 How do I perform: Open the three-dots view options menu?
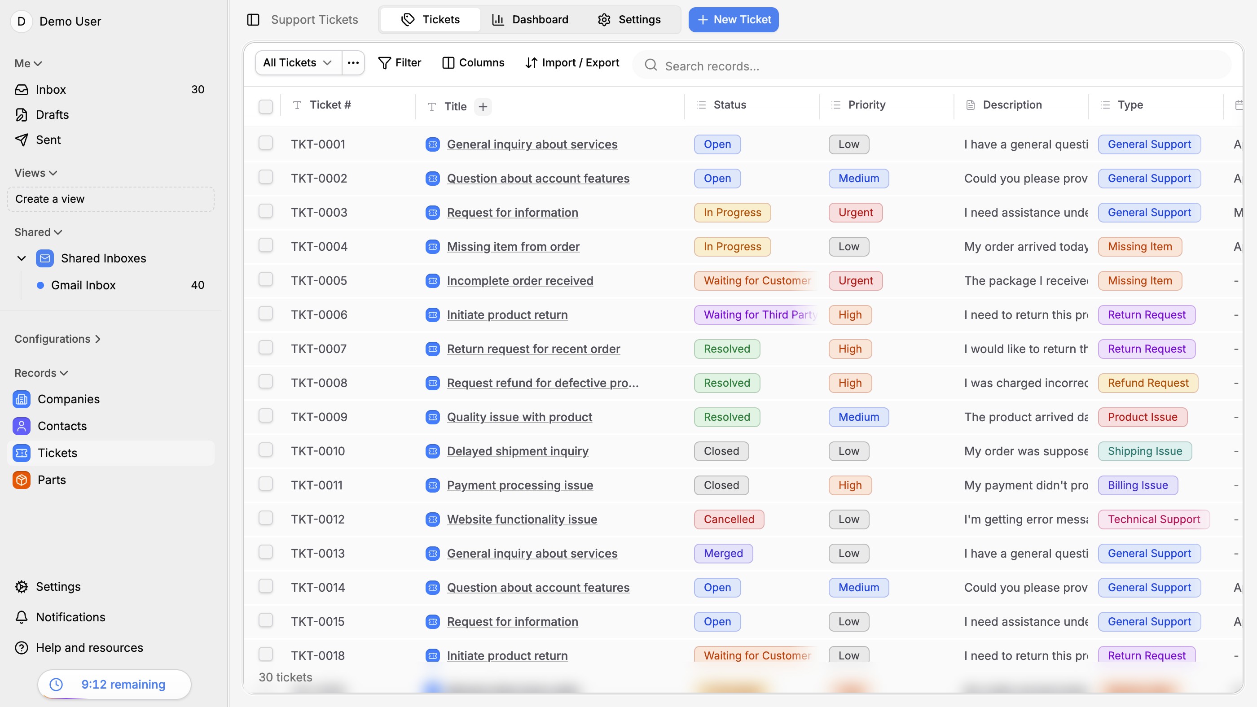pyautogui.click(x=353, y=63)
